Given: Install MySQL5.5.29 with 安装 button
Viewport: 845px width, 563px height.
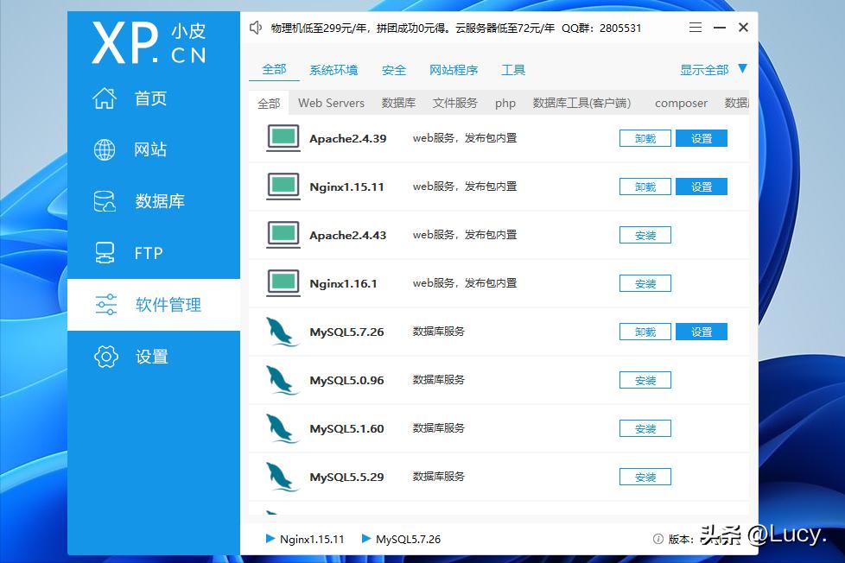Looking at the screenshot, I should pos(645,477).
